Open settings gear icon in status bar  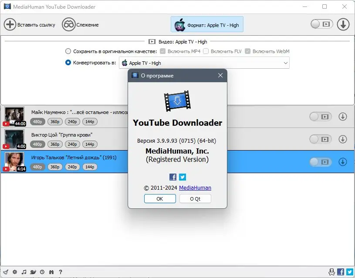(15, 272)
